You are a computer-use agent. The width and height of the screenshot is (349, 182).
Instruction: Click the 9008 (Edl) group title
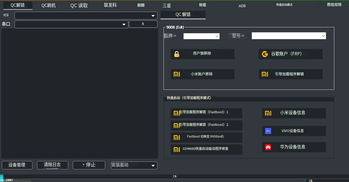175,27
